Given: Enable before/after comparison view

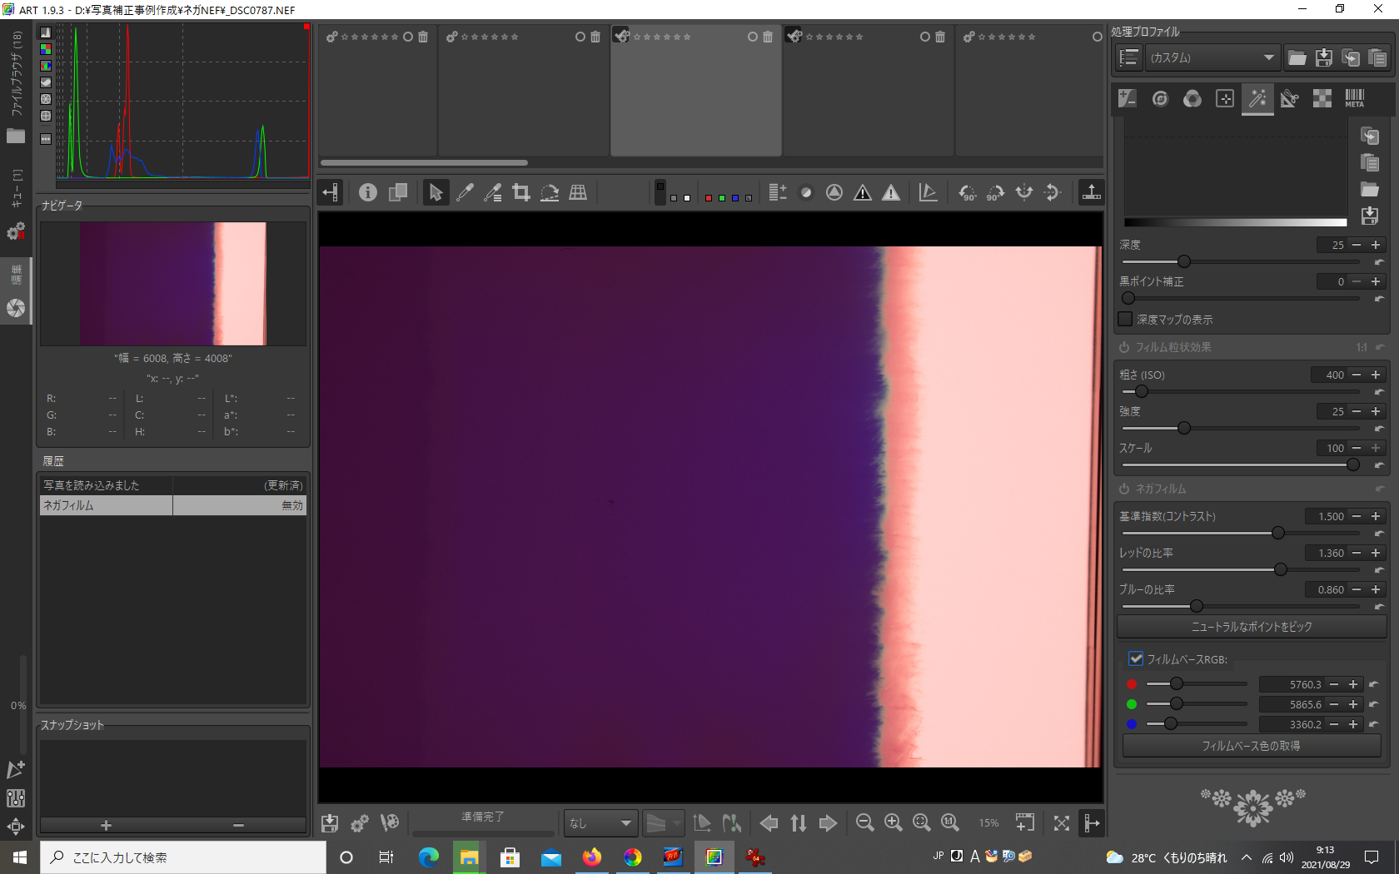Looking at the screenshot, I should 398,192.
